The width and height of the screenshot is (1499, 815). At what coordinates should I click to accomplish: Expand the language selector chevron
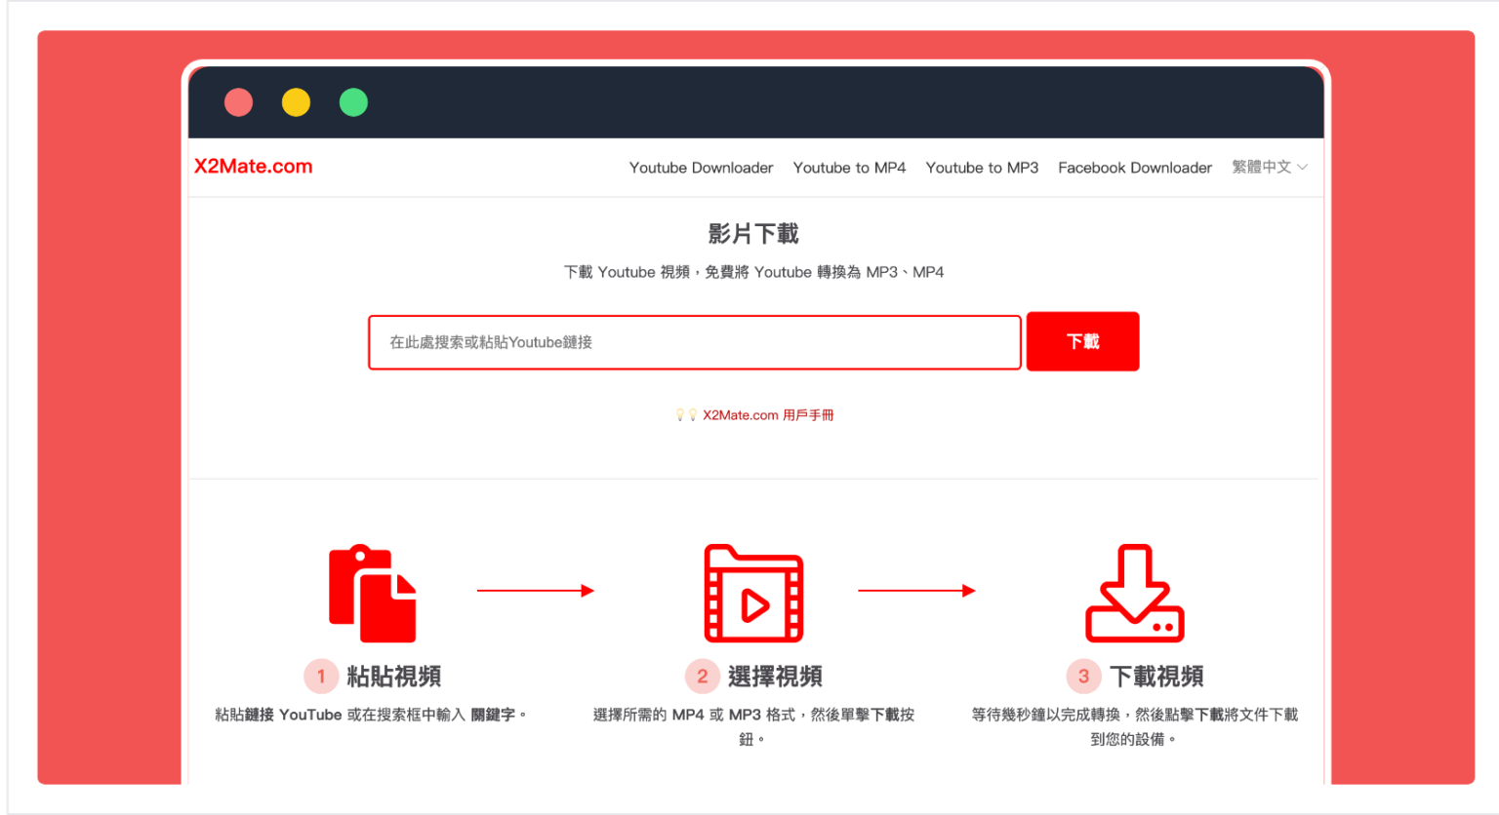pyautogui.click(x=1302, y=168)
